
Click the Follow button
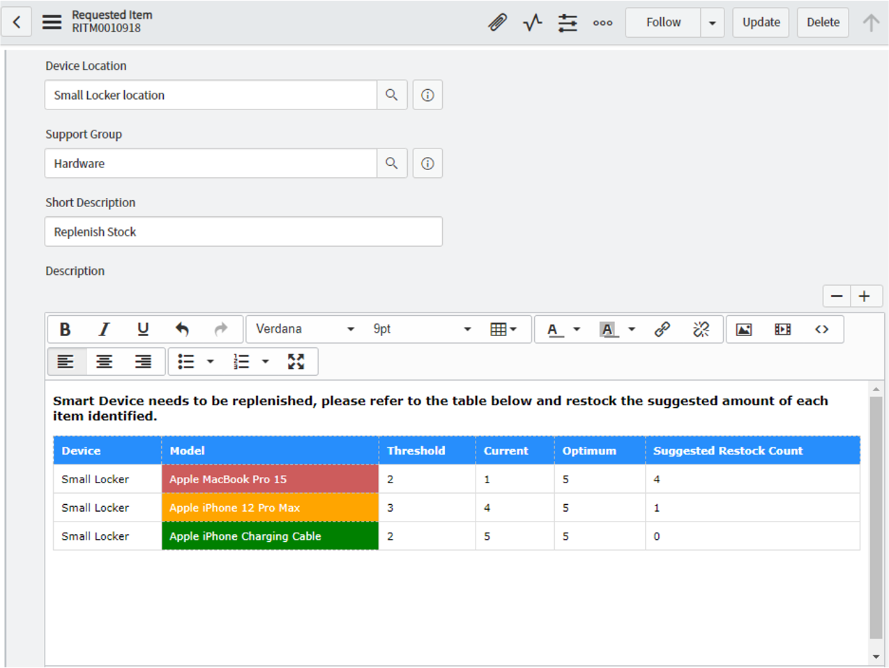pyautogui.click(x=663, y=22)
